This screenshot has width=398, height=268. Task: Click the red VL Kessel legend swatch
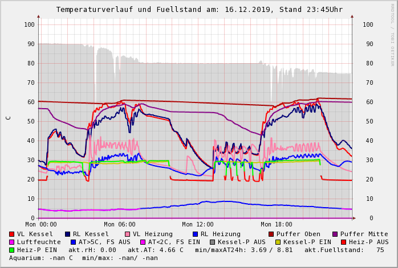[x=12, y=234]
